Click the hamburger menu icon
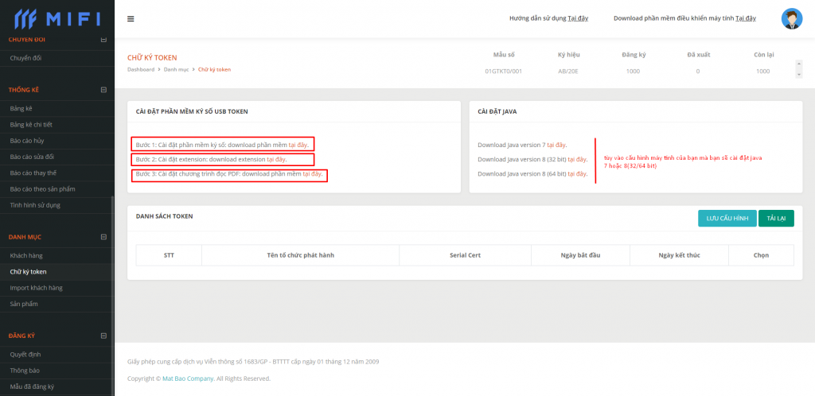Screen dimensions: 815x396 [x=131, y=19]
